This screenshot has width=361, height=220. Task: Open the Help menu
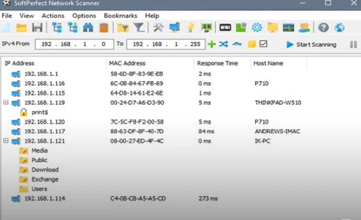point(152,16)
